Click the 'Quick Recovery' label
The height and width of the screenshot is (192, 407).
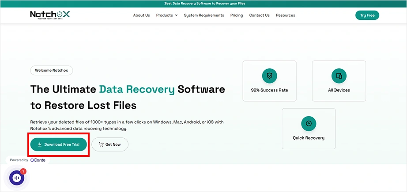(x=309, y=138)
